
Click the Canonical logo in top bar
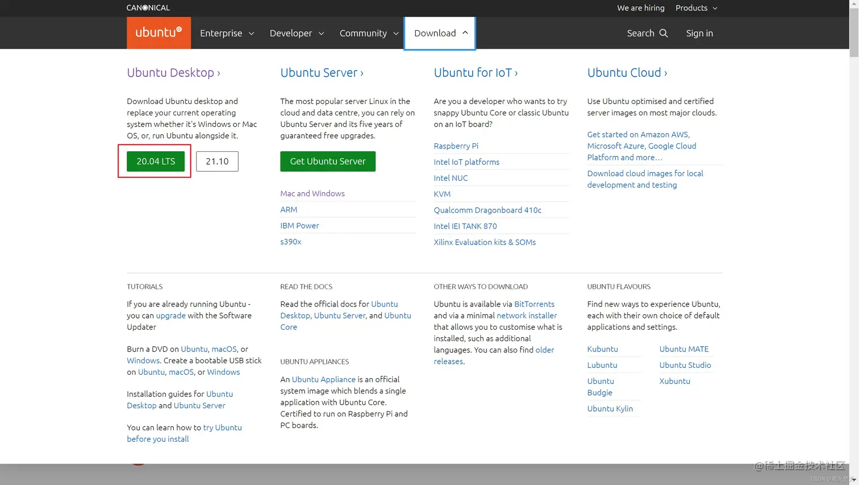pos(148,7)
